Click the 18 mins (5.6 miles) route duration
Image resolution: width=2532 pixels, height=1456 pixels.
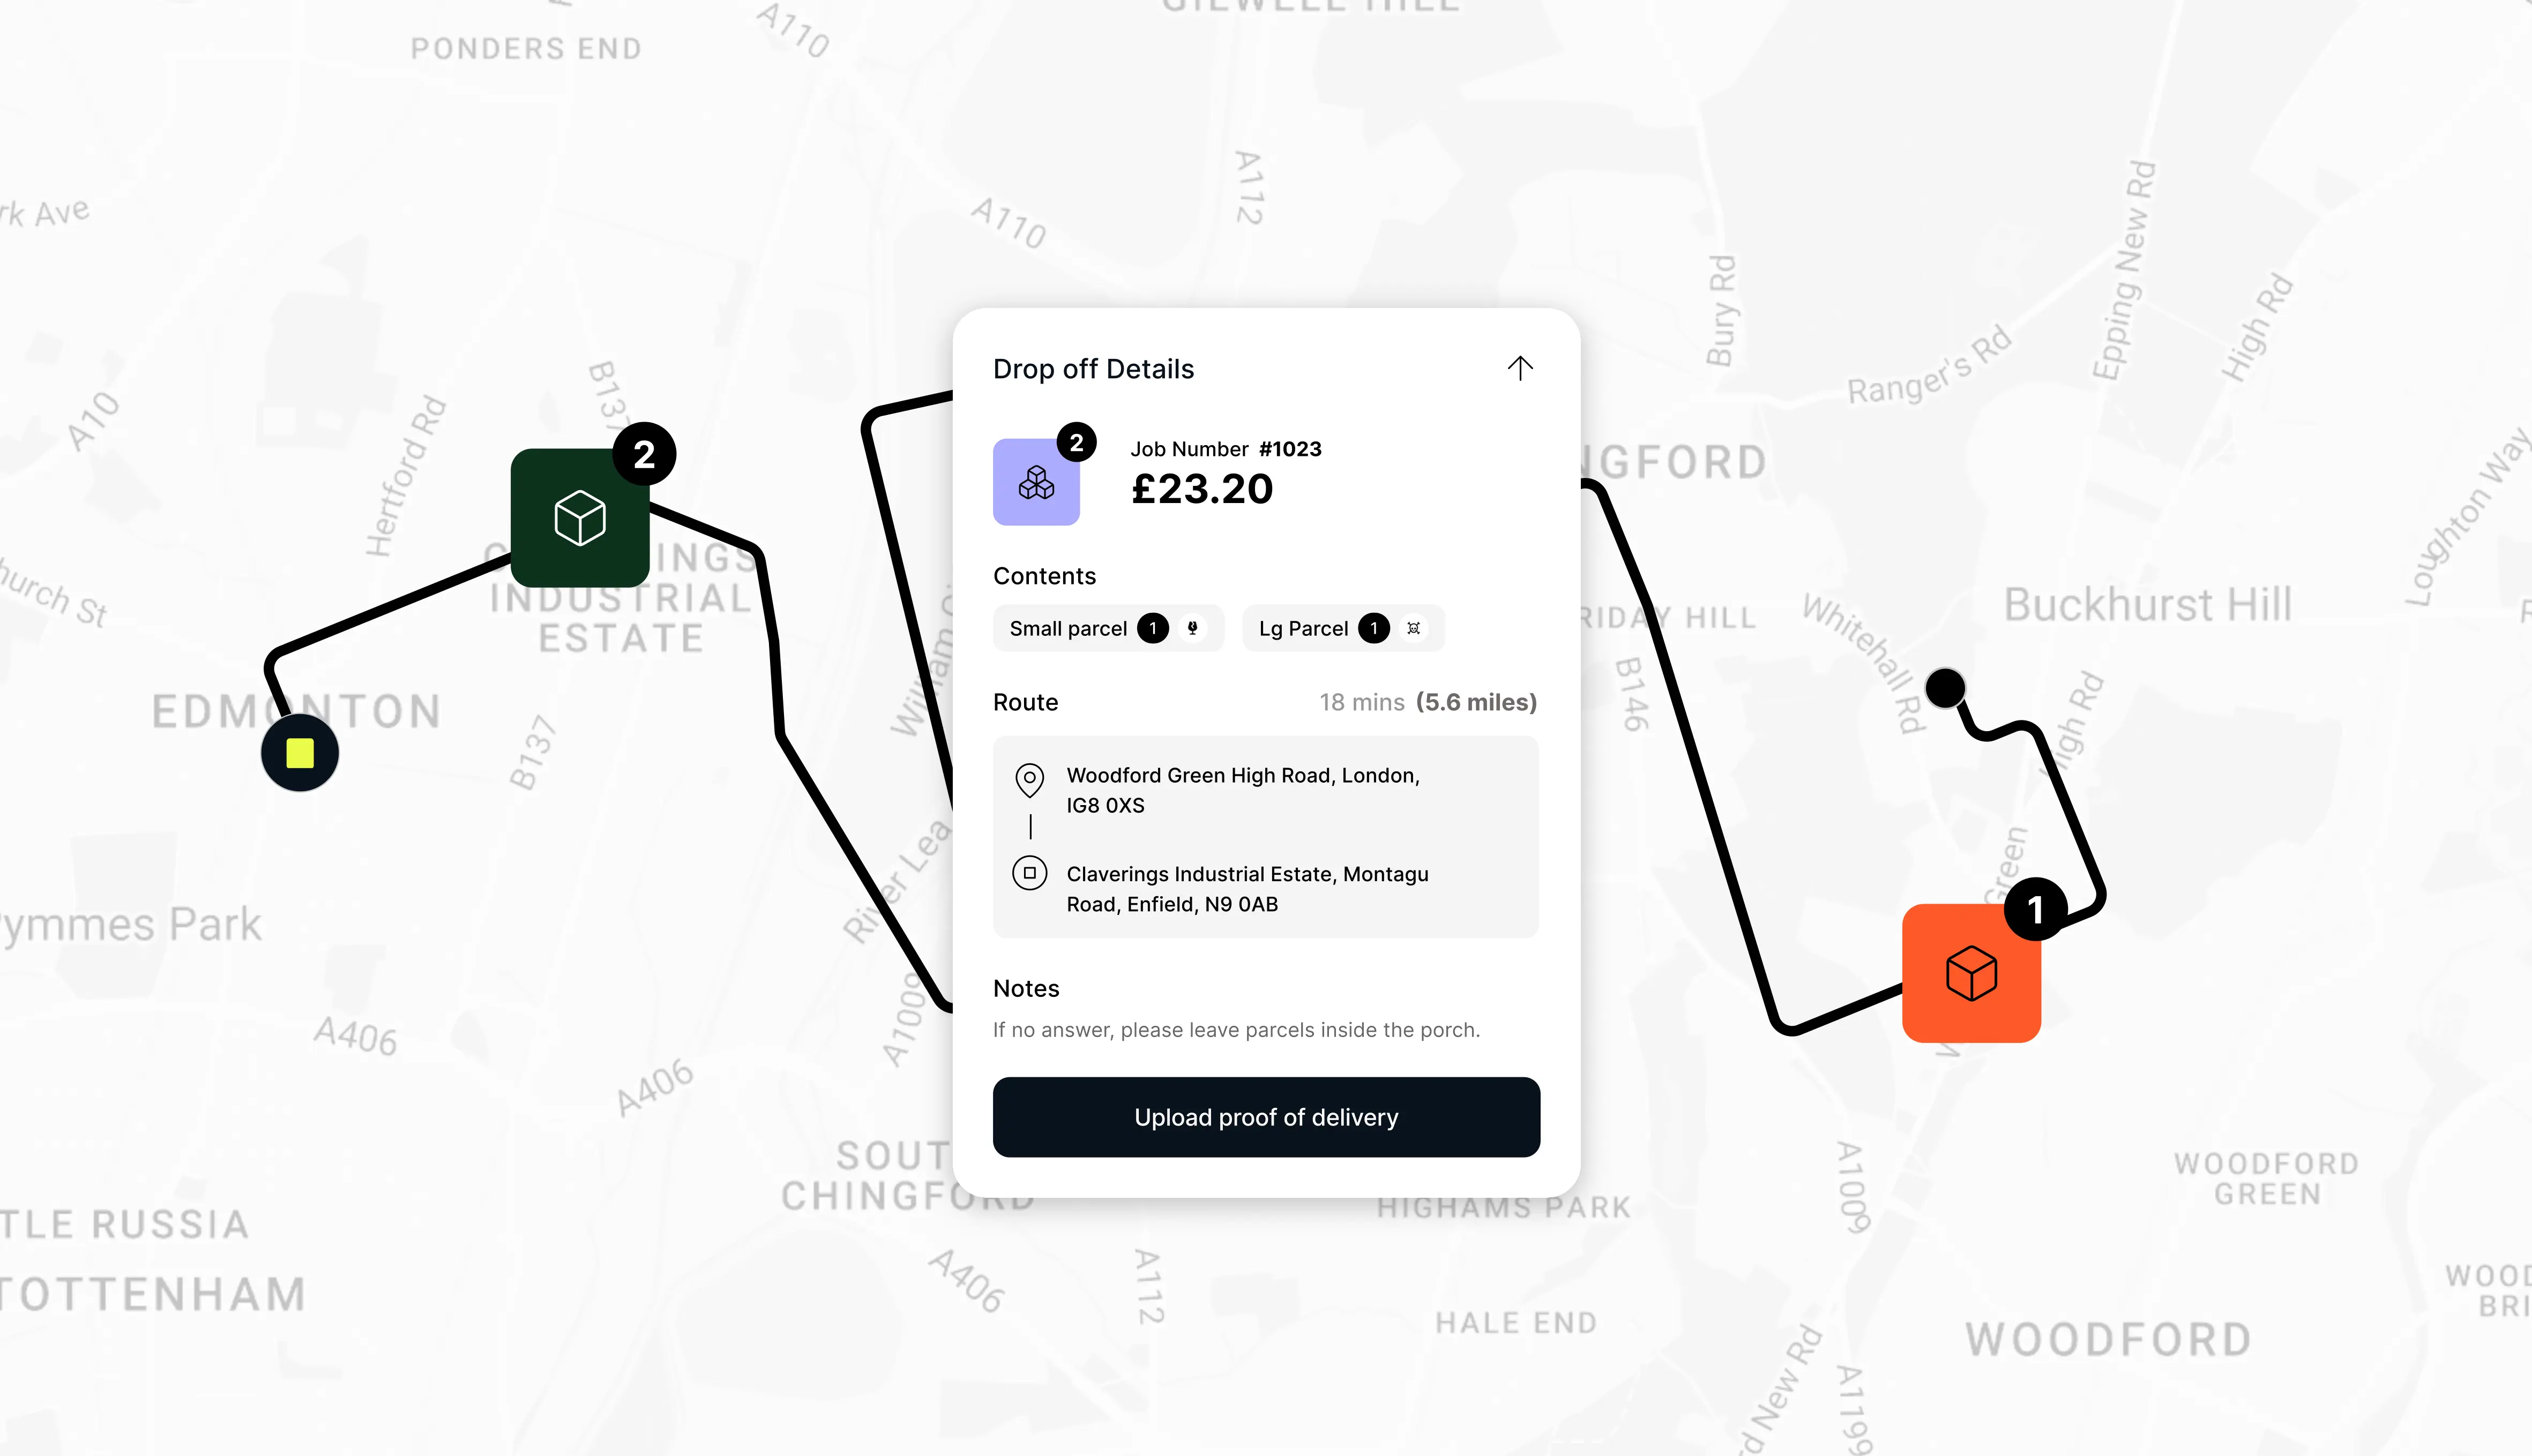pos(1428,702)
